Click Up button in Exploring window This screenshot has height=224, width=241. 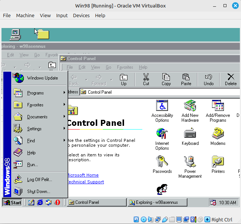(x=52, y=65)
